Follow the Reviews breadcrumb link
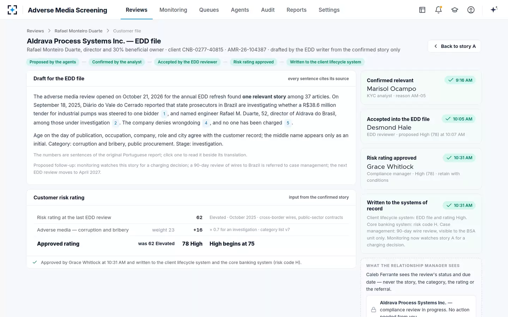Viewport: 508px width, 317px height. pyautogui.click(x=35, y=31)
